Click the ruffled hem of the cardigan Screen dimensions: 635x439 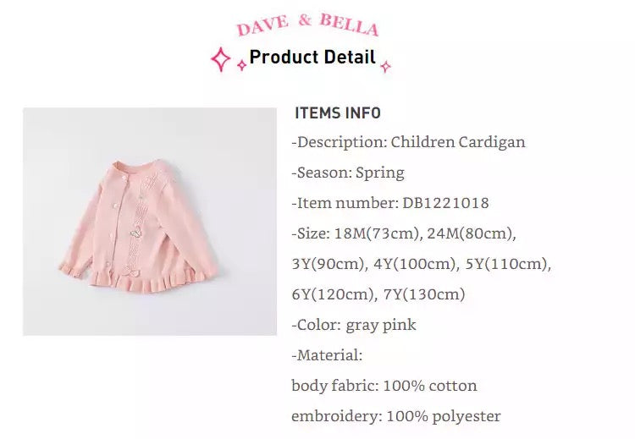pyautogui.click(x=154, y=279)
